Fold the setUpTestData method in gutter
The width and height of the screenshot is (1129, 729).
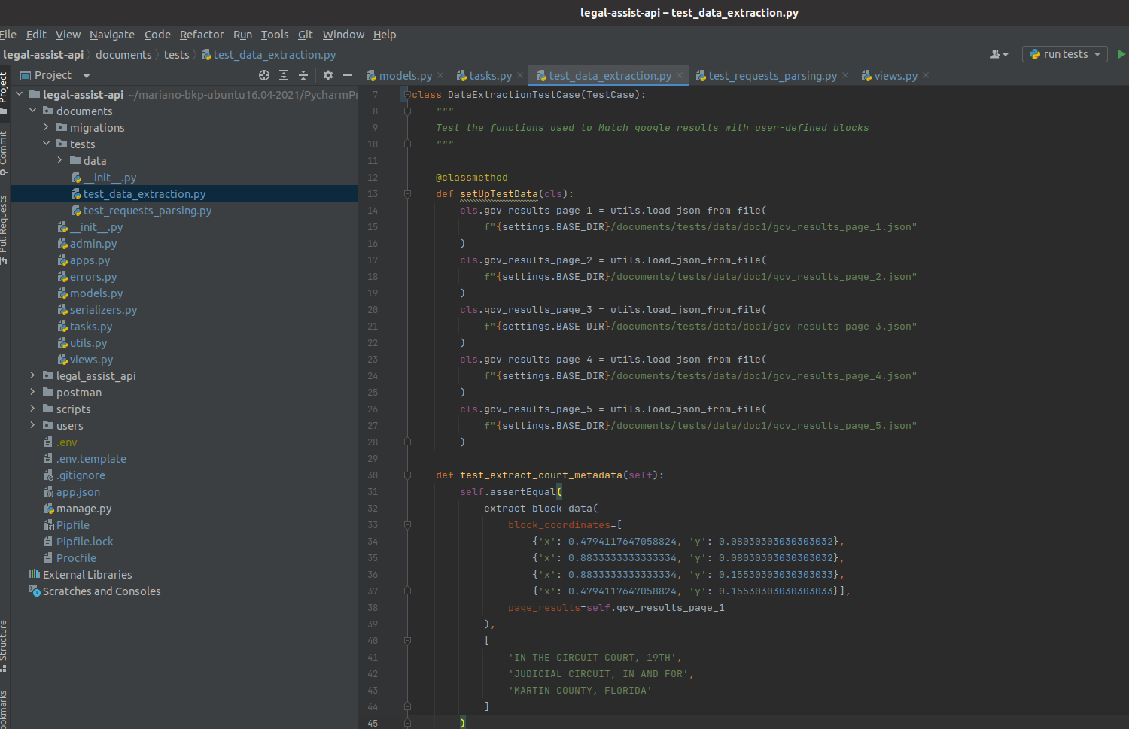(x=407, y=194)
